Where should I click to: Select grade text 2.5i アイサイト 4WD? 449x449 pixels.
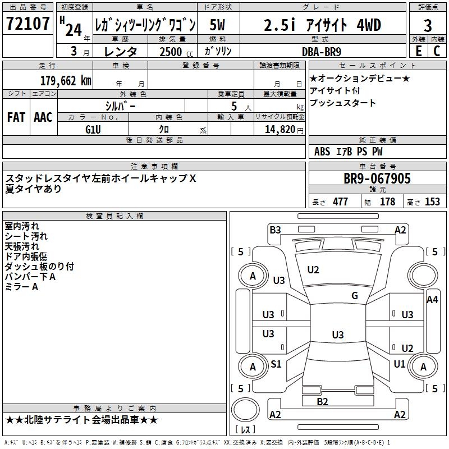click(322, 25)
